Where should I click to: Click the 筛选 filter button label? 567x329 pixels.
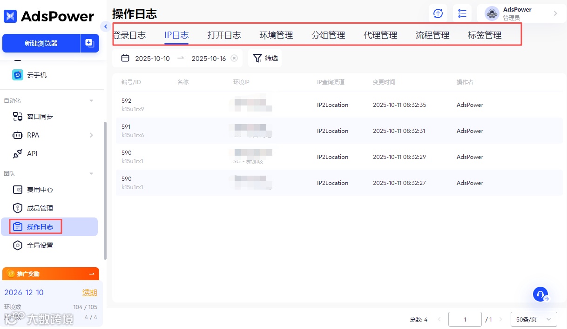tap(271, 58)
